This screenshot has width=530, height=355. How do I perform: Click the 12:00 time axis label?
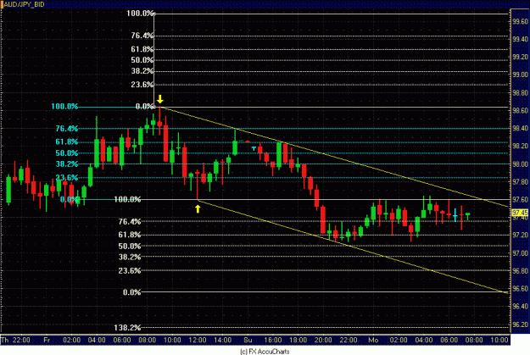tap(198, 340)
